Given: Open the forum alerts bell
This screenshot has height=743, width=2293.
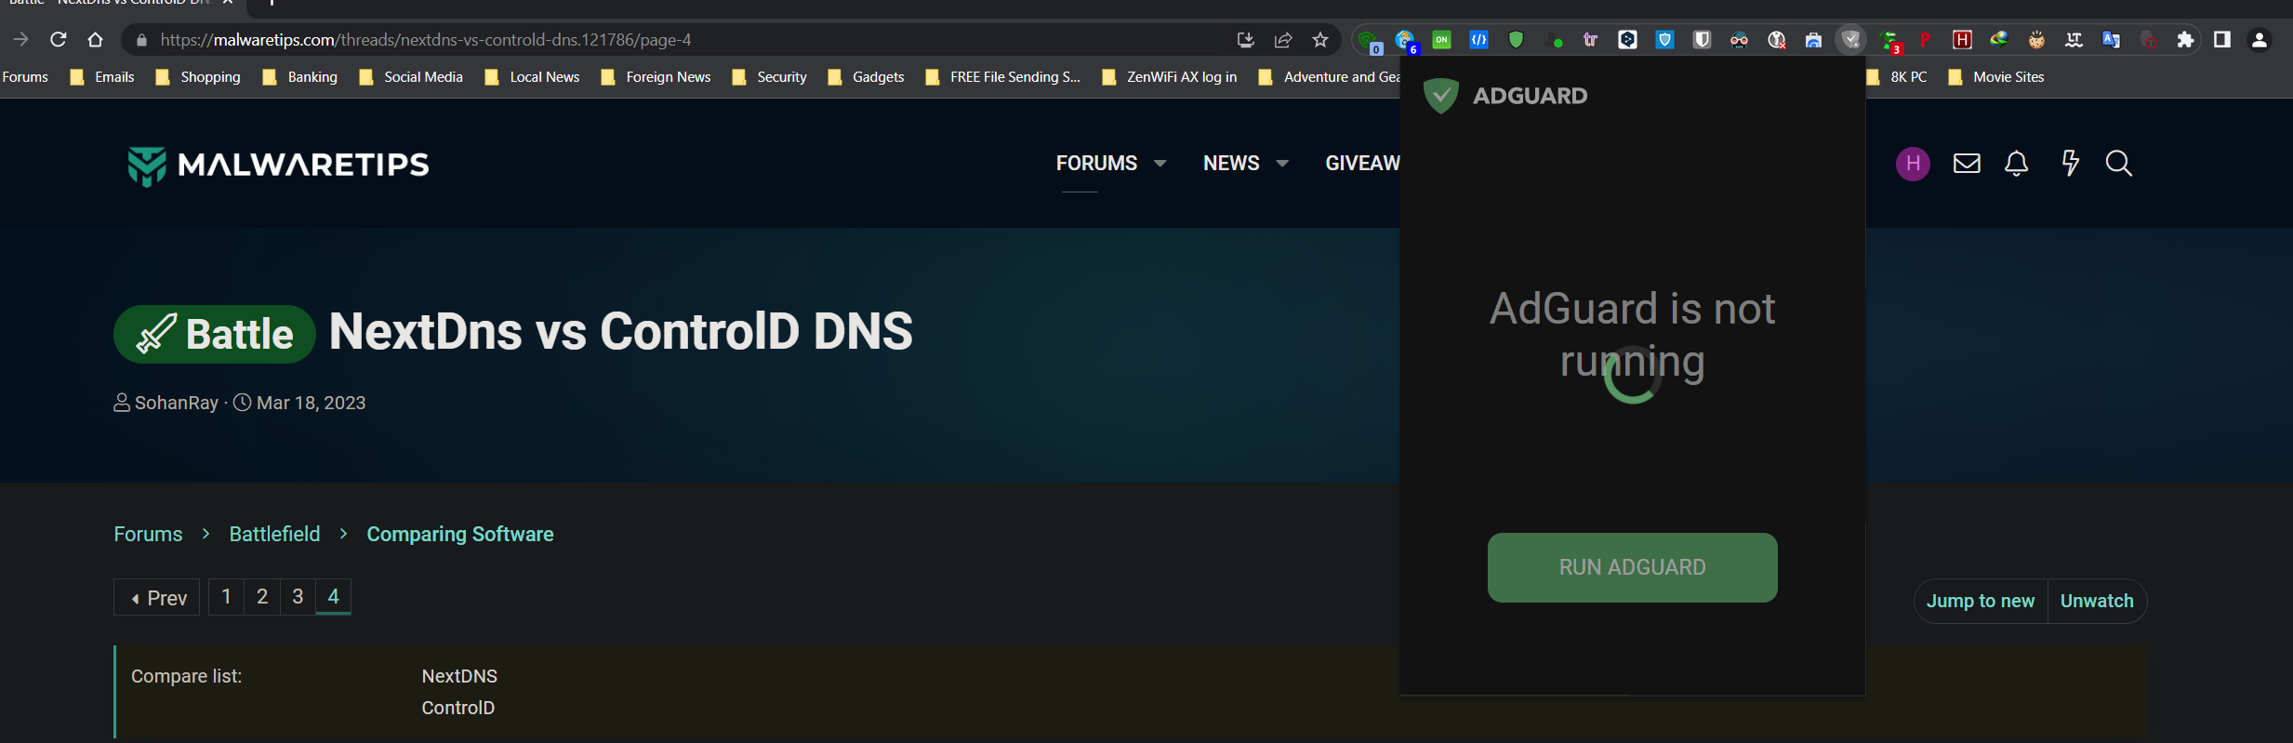Looking at the screenshot, I should tap(2016, 164).
